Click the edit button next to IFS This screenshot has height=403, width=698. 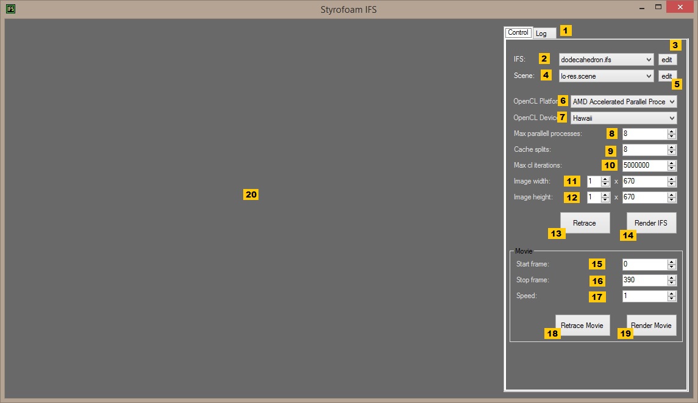click(668, 60)
